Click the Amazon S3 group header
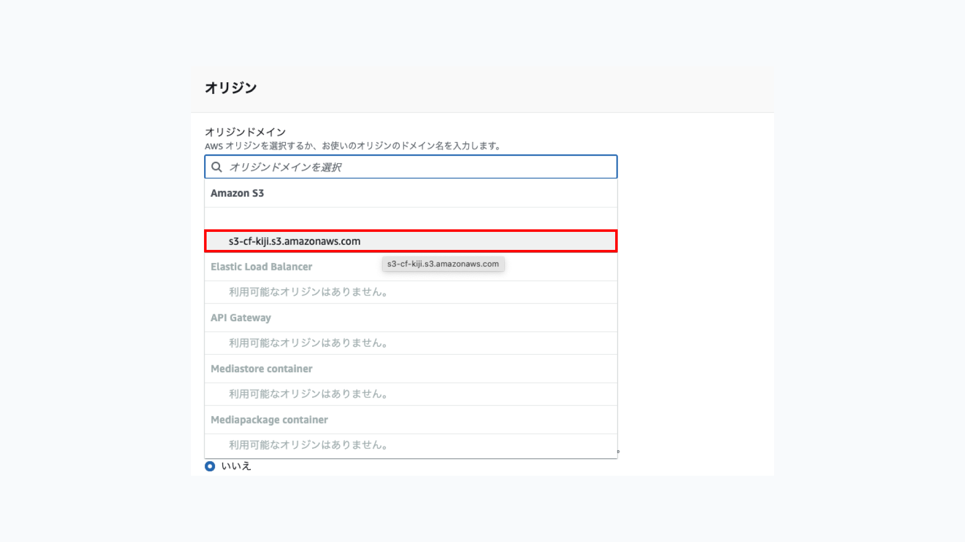The width and height of the screenshot is (965, 542). pyautogui.click(x=237, y=193)
